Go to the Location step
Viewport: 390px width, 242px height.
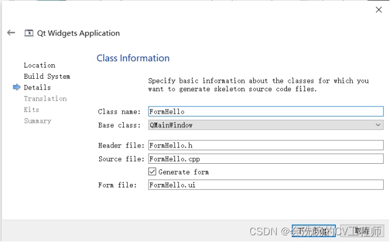[x=39, y=65]
